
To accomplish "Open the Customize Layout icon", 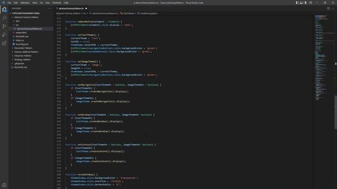I will click(x=310, y=3).
